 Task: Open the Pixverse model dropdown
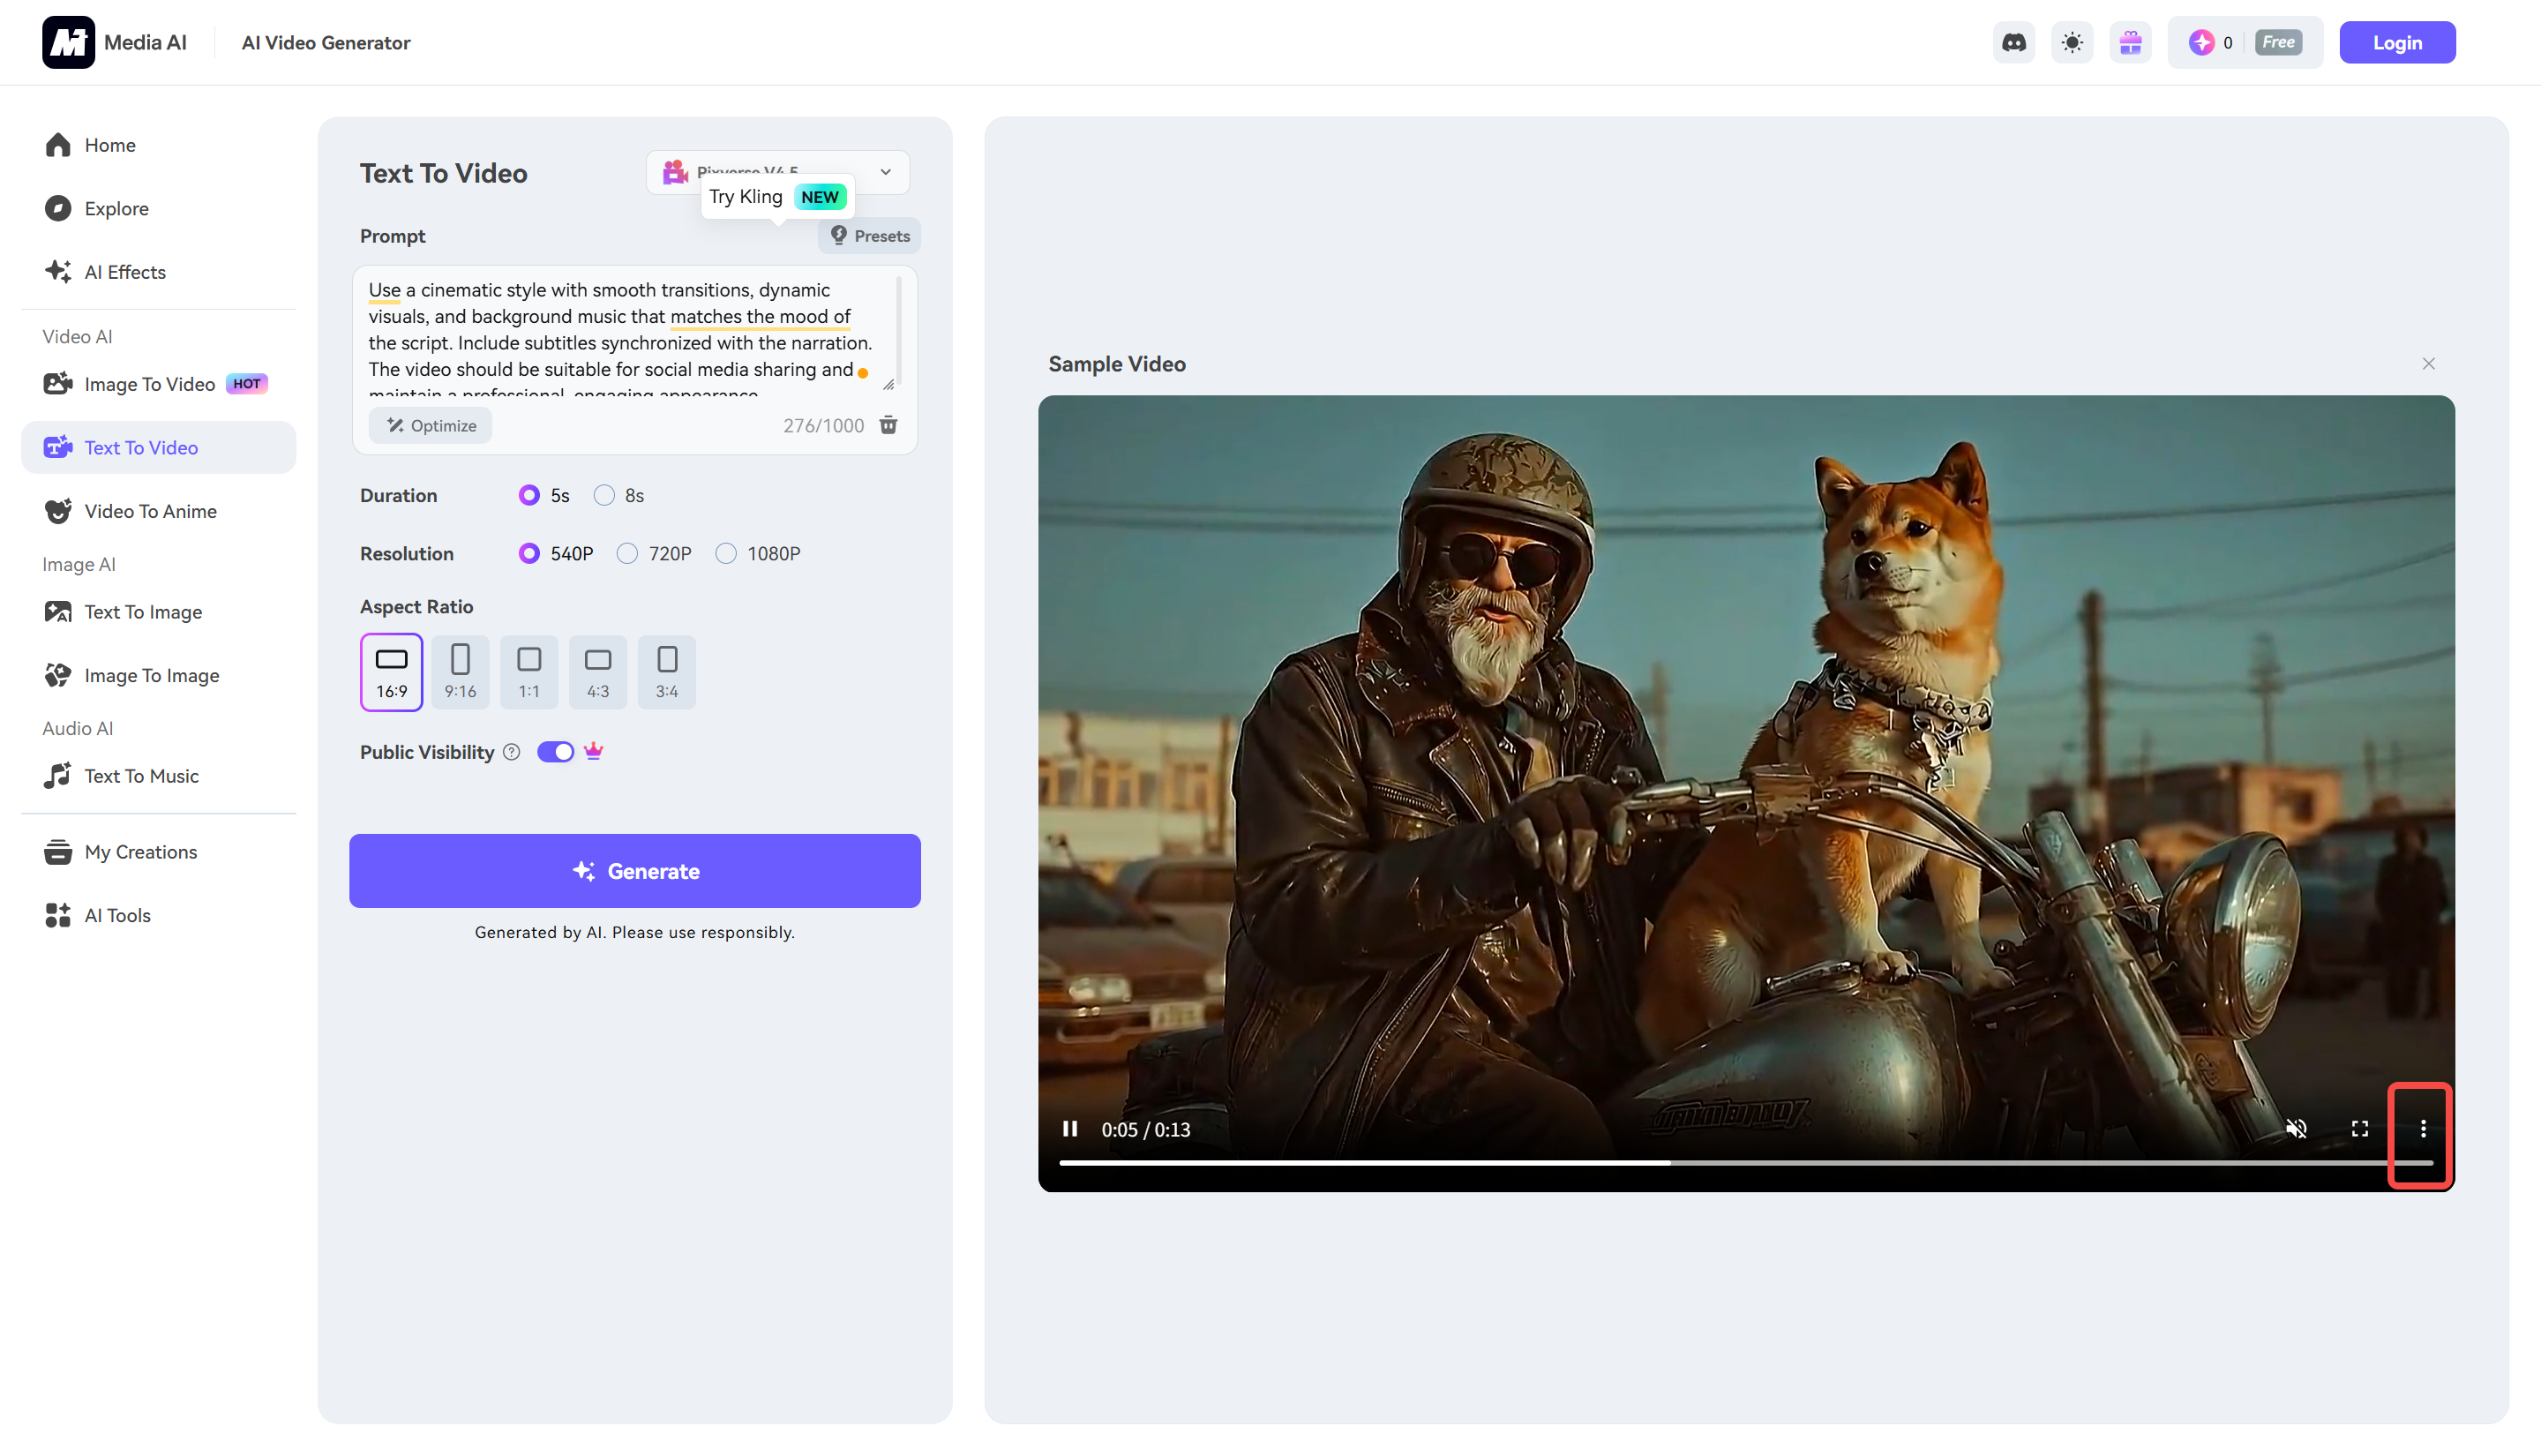coord(884,172)
